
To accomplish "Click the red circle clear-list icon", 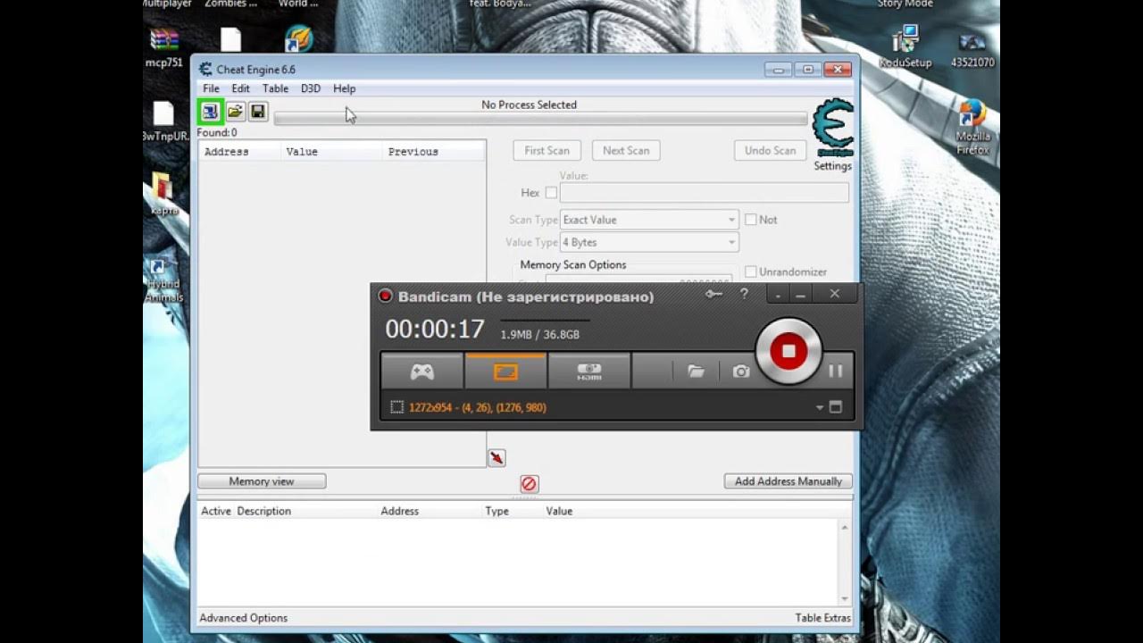I will point(529,484).
